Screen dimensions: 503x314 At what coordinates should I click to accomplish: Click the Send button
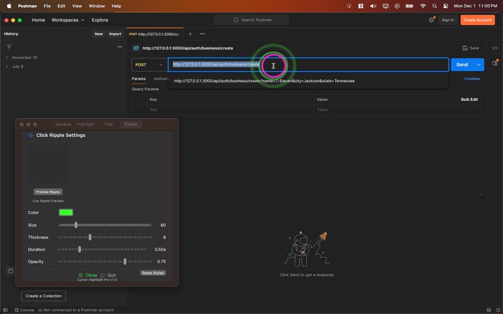(x=462, y=65)
